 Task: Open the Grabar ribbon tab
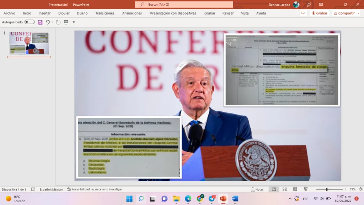point(210,13)
